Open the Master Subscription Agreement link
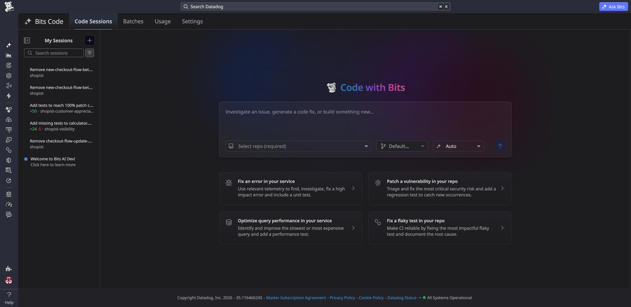 tap(296, 298)
